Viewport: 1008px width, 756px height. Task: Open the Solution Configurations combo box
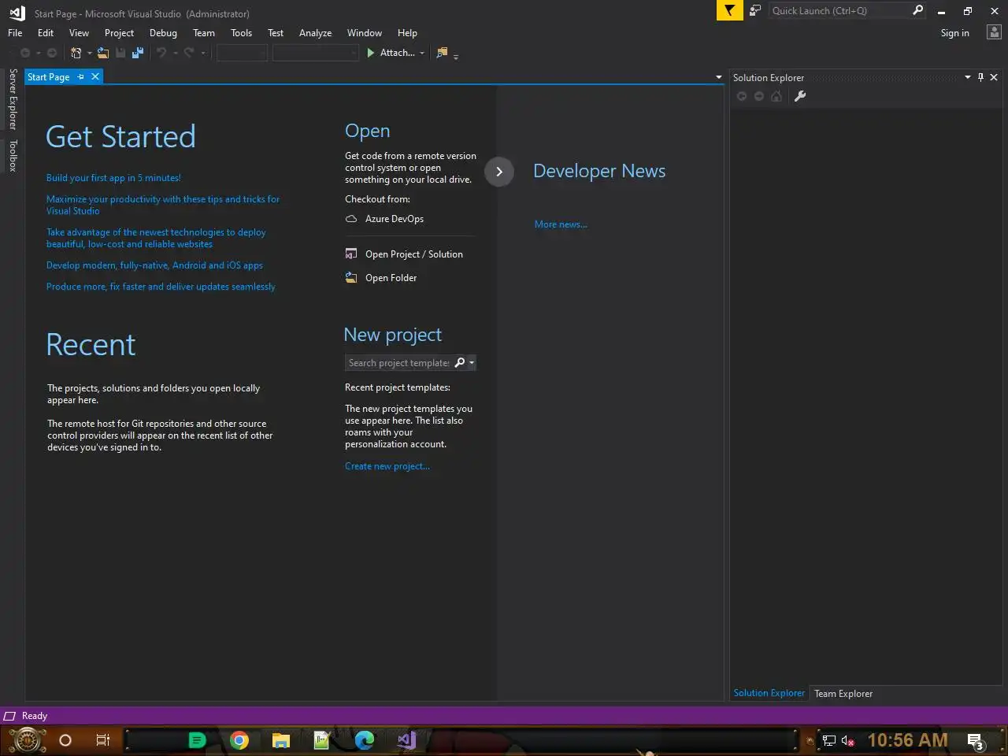[x=242, y=53]
